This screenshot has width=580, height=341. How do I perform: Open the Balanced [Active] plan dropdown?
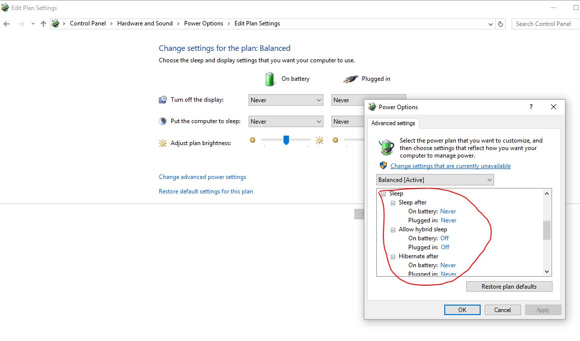pyautogui.click(x=435, y=179)
